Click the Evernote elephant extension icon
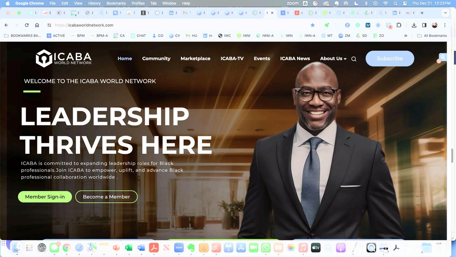Screen dimensions: 456x257 coord(327,25)
